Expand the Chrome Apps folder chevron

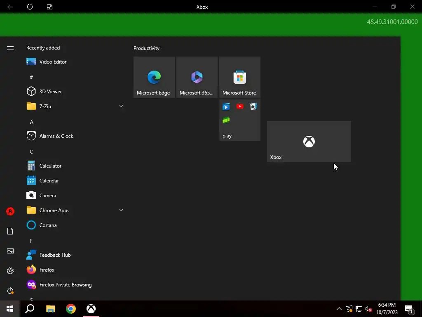click(121, 210)
